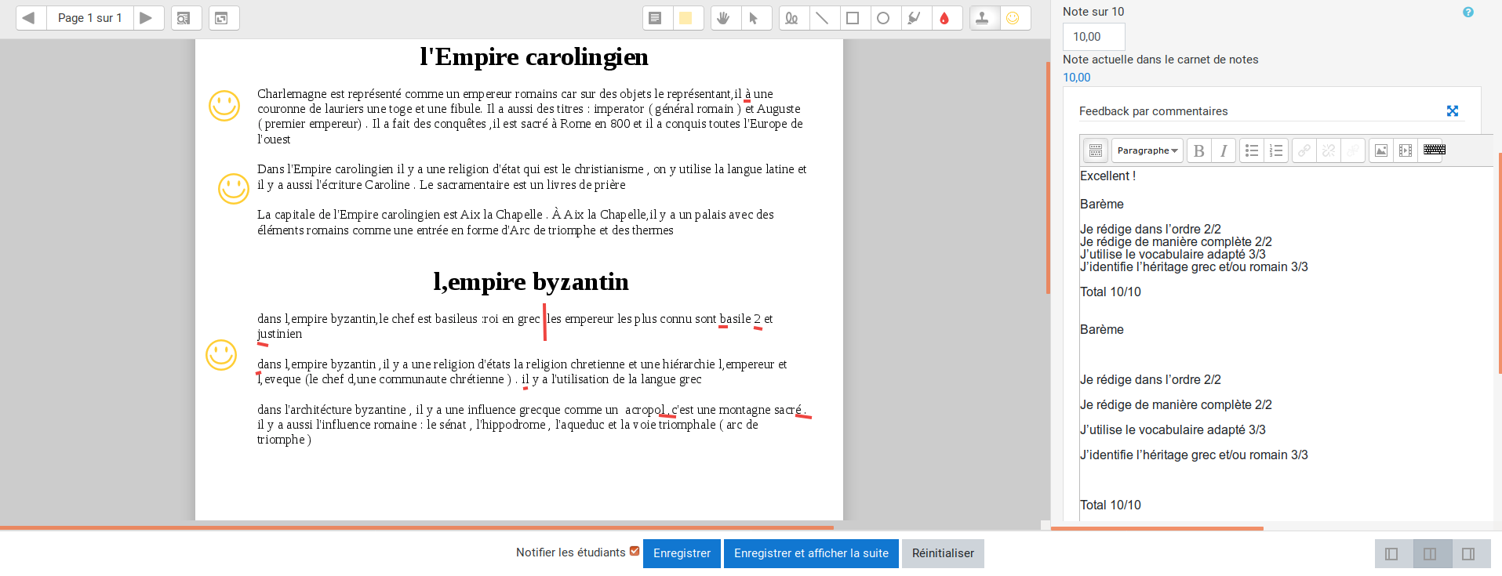Select the rectangle tool
This screenshot has height=576, width=1502.
(853, 18)
